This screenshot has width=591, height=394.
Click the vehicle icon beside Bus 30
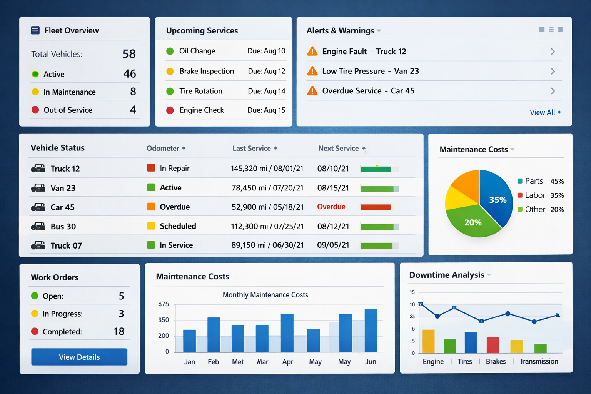point(38,226)
